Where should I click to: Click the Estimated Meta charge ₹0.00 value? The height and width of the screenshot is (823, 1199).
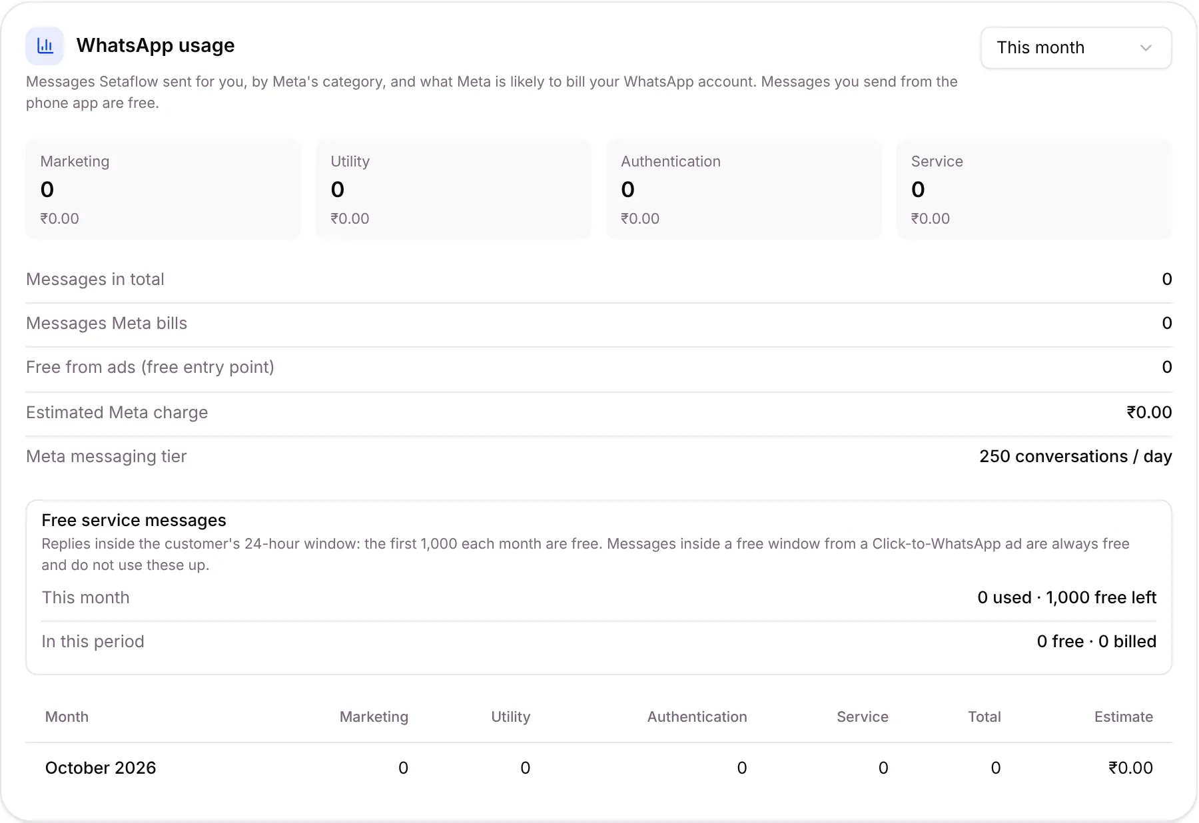tap(1149, 412)
